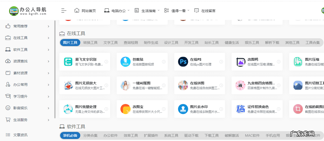The width and height of the screenshot is (324, 141).
Task: Go to 网站首页 link
Action: click(89, 11)
